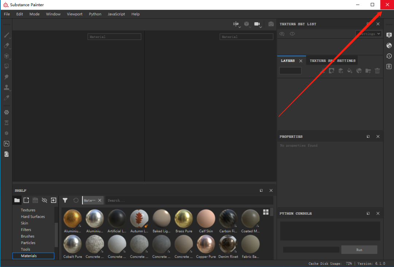The image size is (394, 267).
Task: Open Display Settings from the right dock
Action: click(x=389, y=35)
